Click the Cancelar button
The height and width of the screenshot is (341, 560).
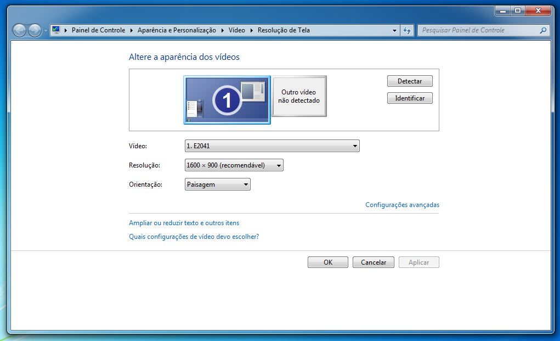point(373,262)
